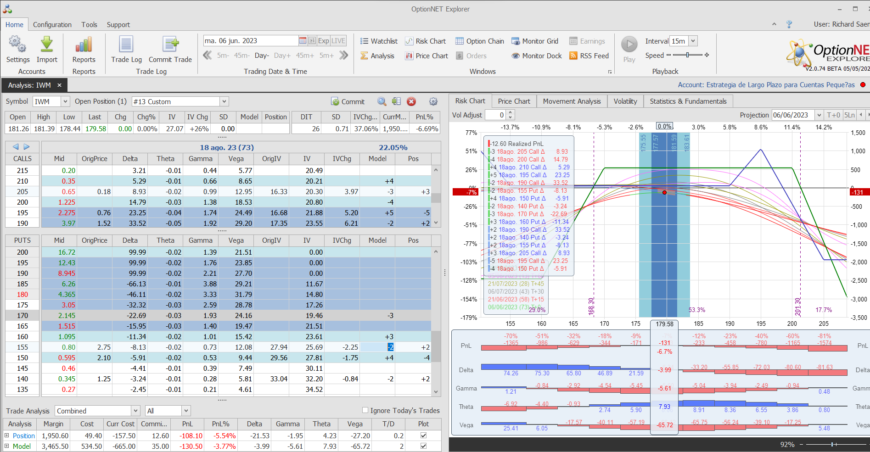Click the LIVE button
The height and width of the screenshot is (452, 870).
coord(338,41)
